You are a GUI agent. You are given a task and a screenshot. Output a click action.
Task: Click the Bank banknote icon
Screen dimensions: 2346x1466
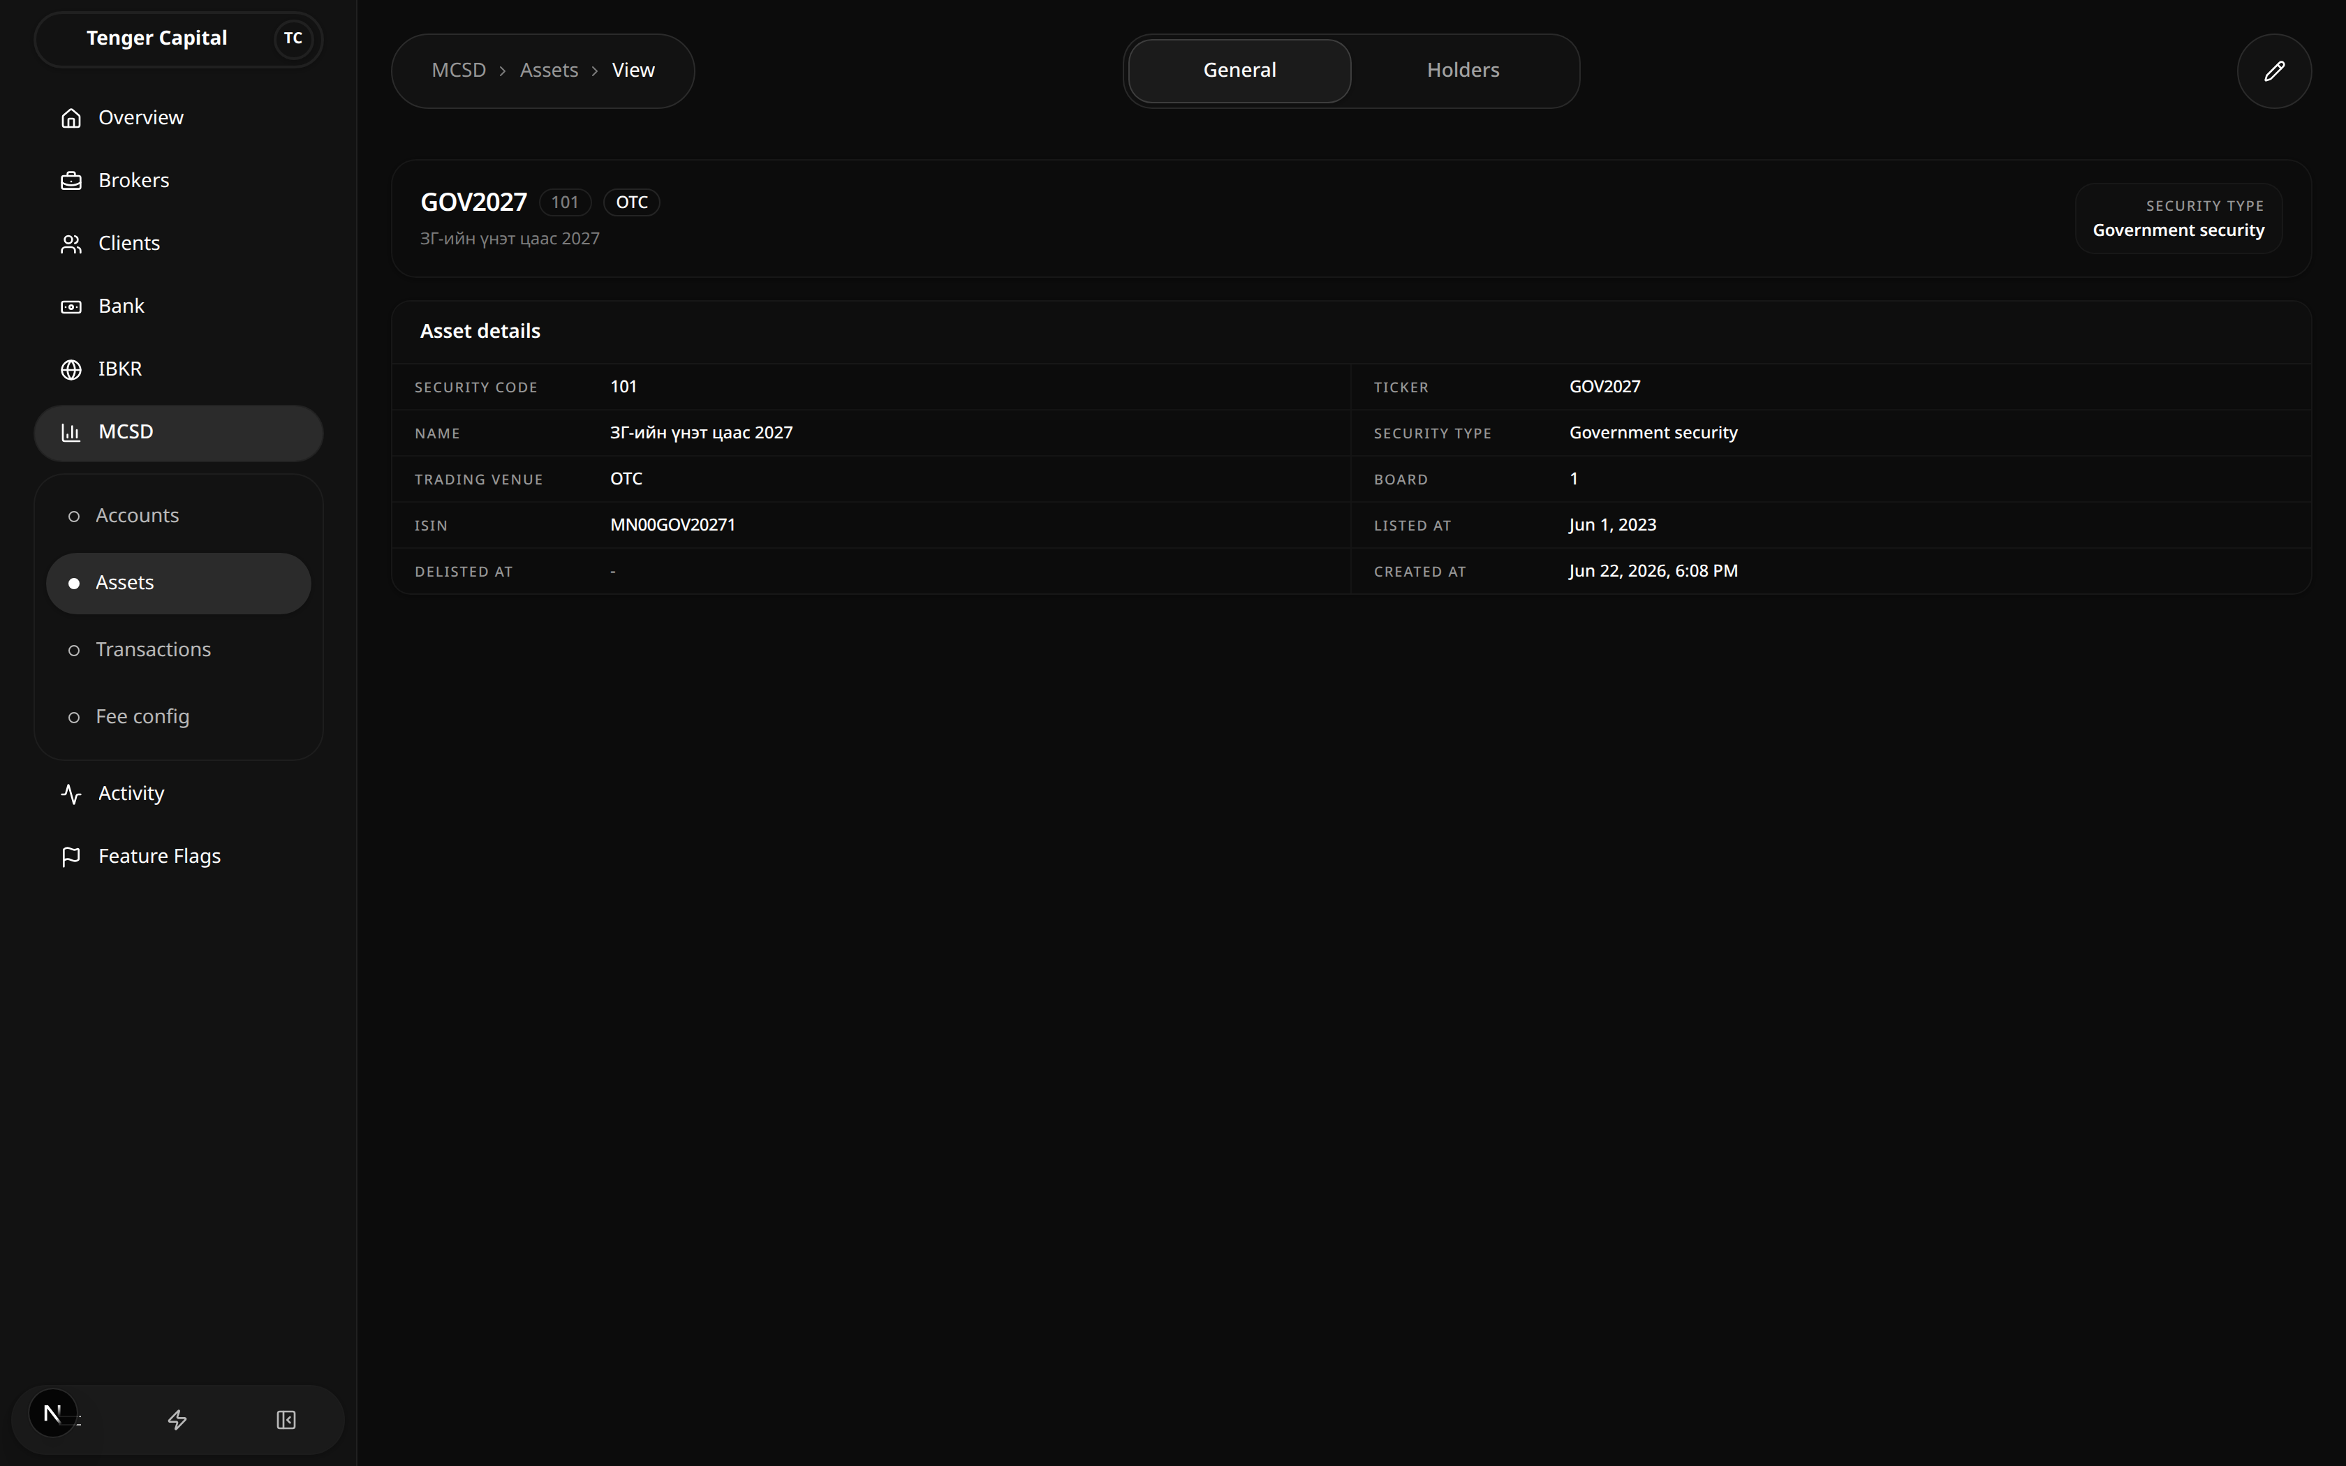pos(71,306)
